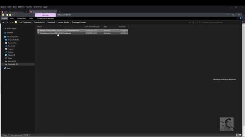Open Área de Trabalho in sidebar
This screenshot has width=245, height=137.
tap(13, 40)
